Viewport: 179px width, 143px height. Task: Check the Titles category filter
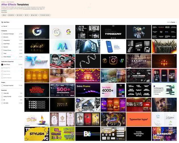coord(2,53)
